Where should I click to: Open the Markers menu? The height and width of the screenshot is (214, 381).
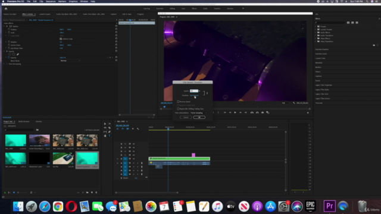(x=62, y=1)
